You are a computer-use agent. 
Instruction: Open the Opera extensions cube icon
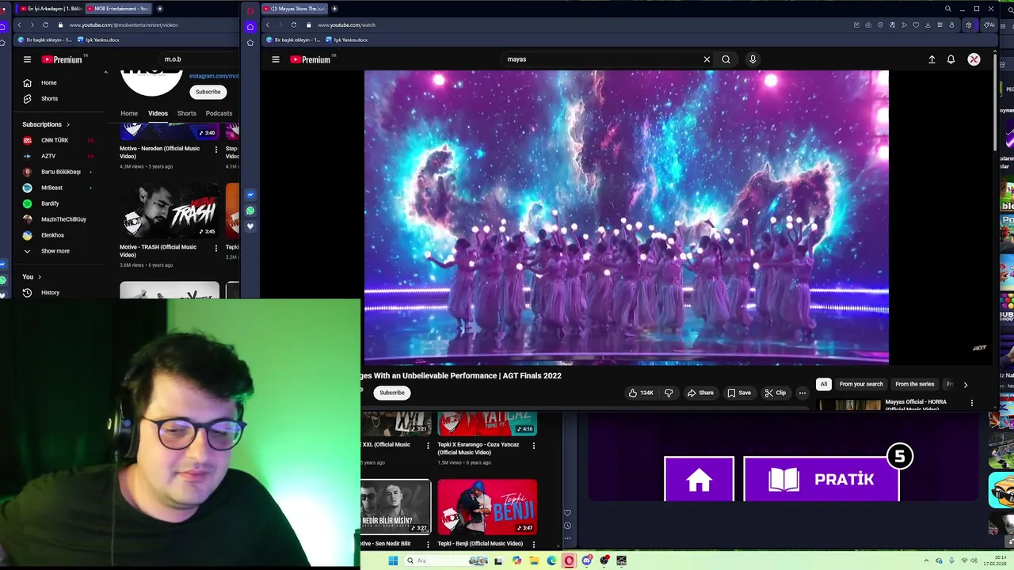pyautogui.click(x=968, y=25)
